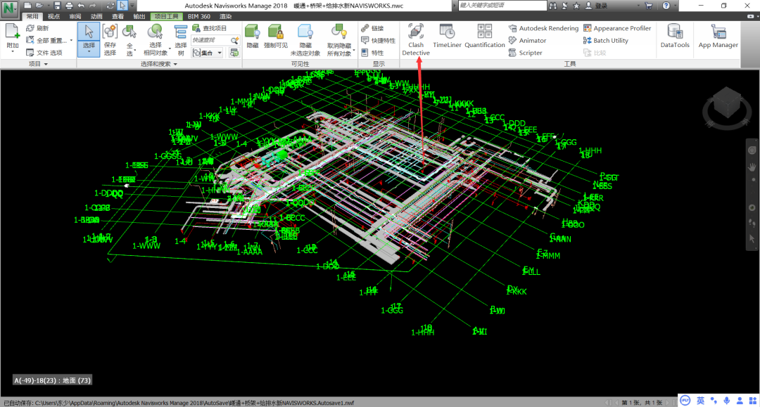
Task: Open the Animator tool
Action: click(527, 41)
